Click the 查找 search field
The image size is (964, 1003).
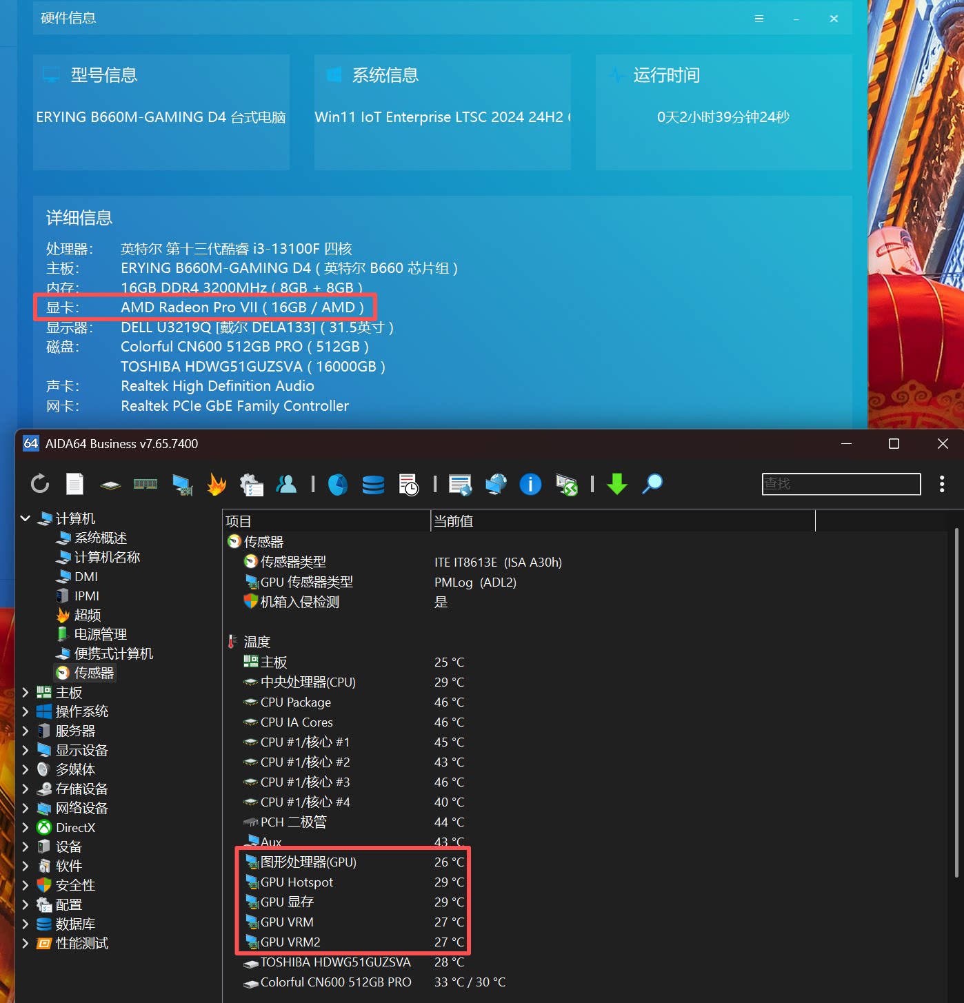tap(841, 484)
